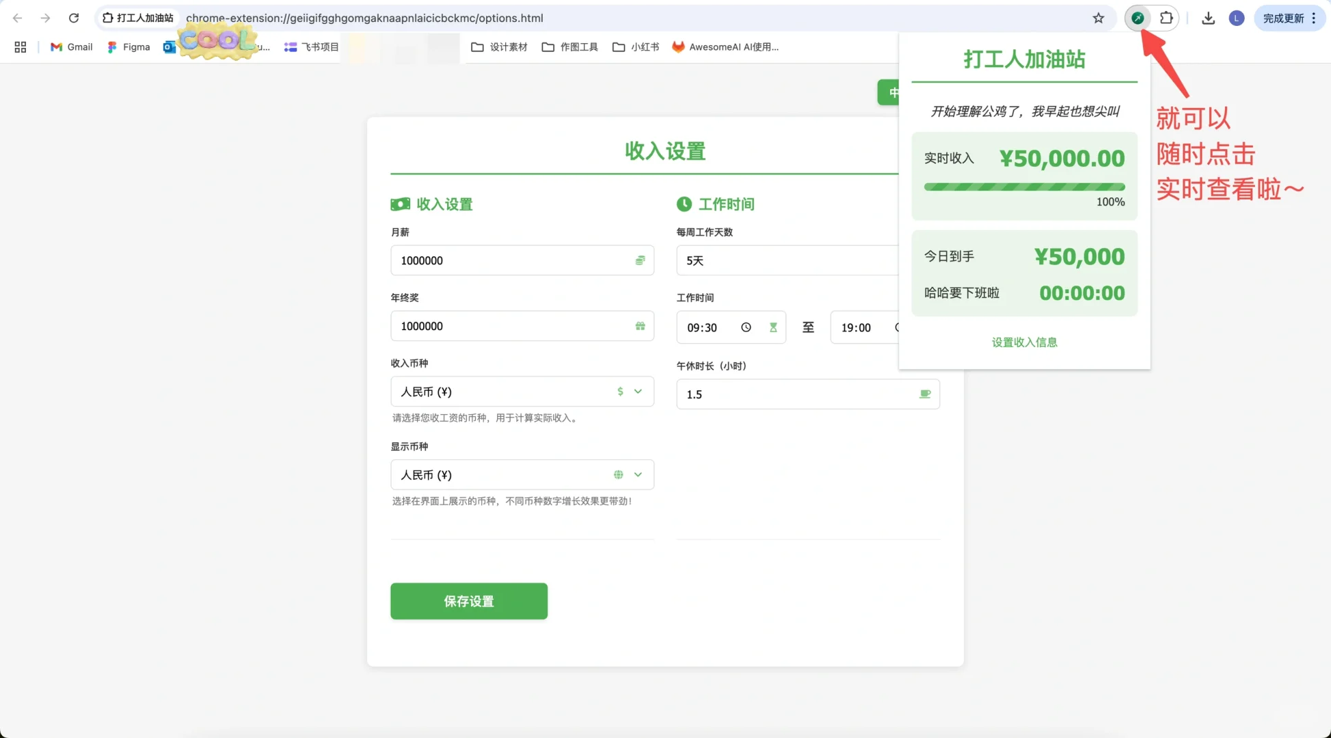Open the Extensions puzzle piece icon
Image resolution: width=1331 pixels, height=738 pixels.
click(1167, 18)
